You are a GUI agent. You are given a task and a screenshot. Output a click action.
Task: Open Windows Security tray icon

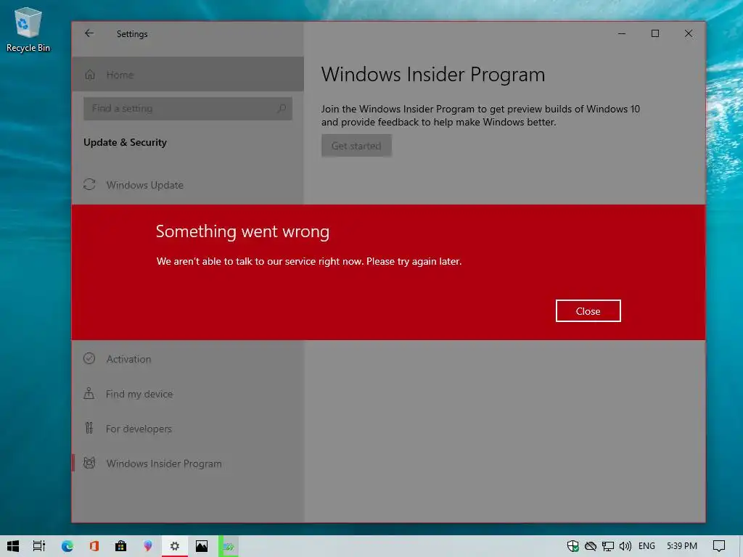[573, 546]
